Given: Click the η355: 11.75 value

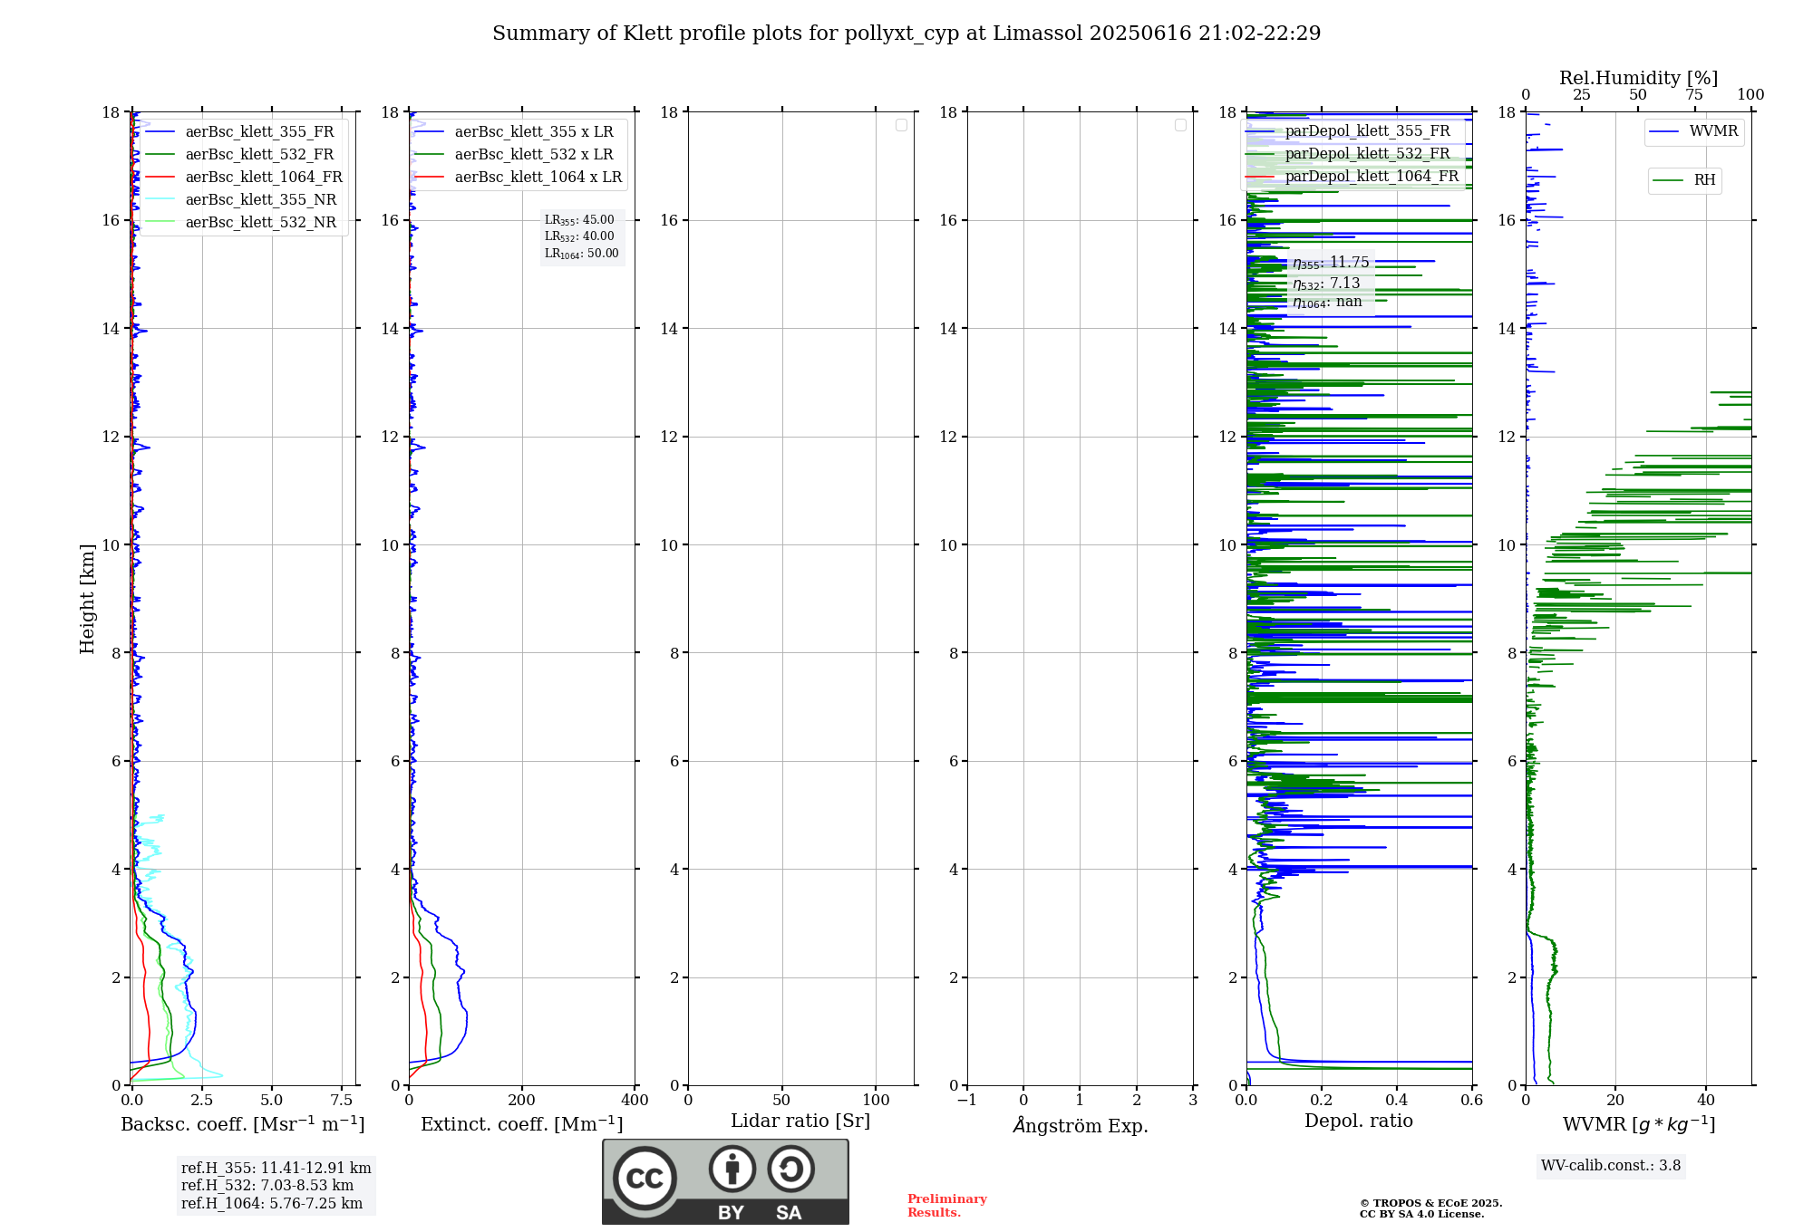Looking at the screenshot, I should (1331, 263).
